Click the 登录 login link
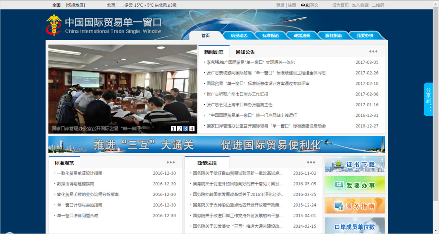 coord(280,5)
